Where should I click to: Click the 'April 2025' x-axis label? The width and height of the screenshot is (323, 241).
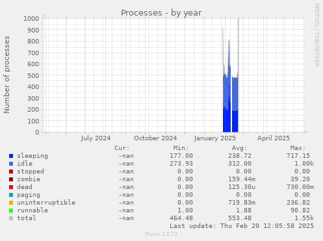coord(274,138)
